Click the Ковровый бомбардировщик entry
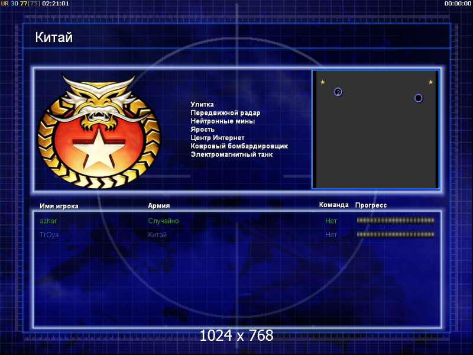 tap(239, 146)
